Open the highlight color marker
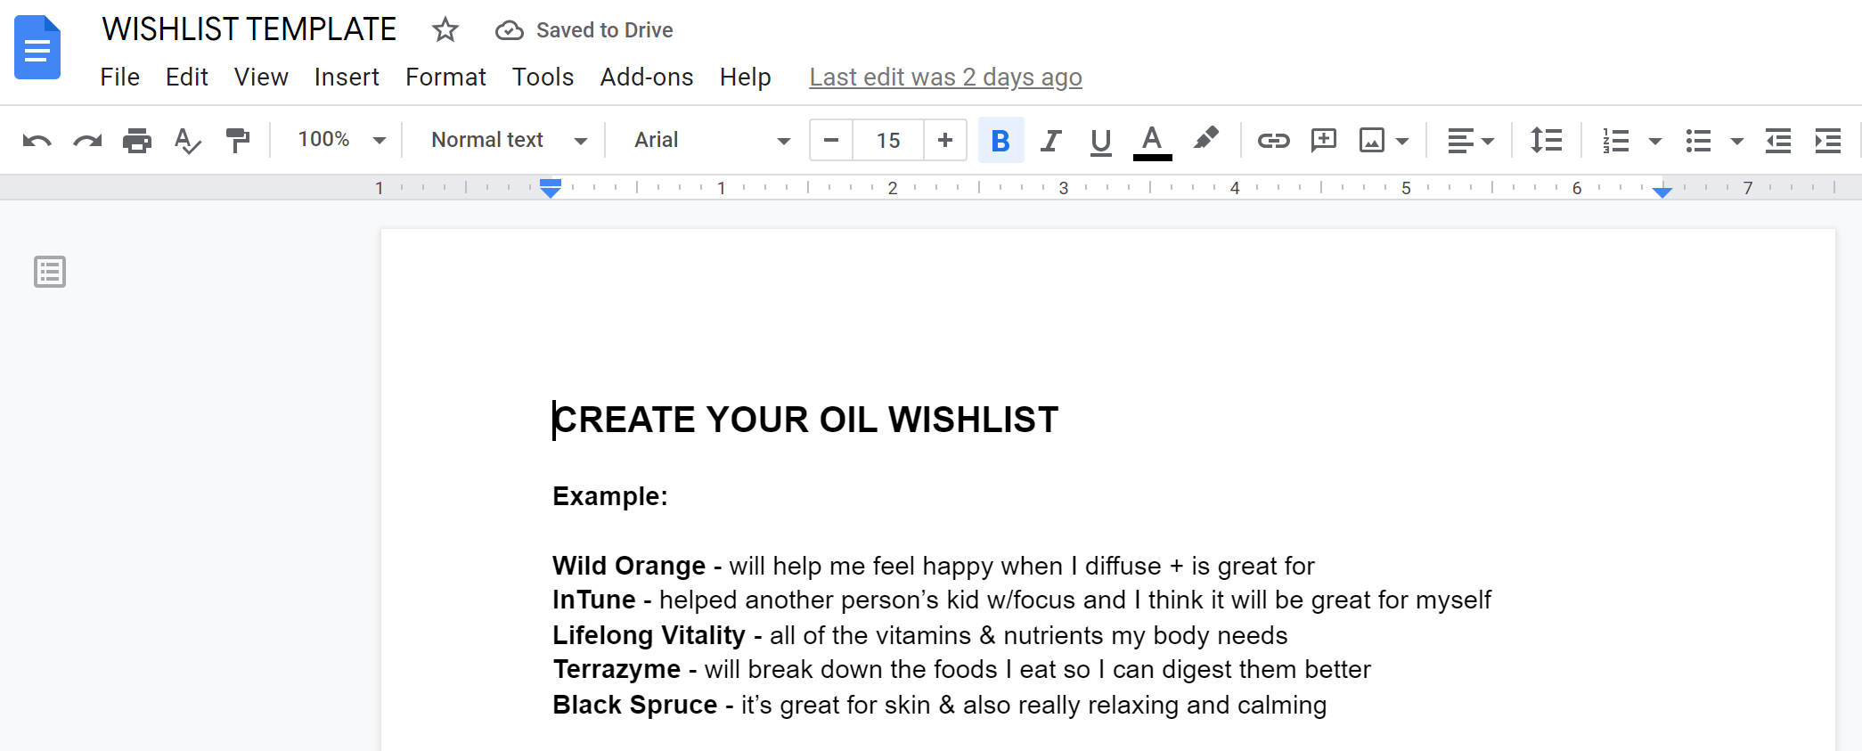Screen dimensions: 1862x751 click(x=1205, y=139)
